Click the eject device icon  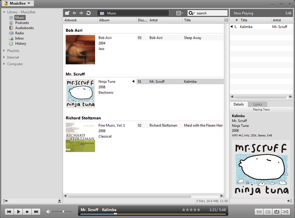point(59,201)
